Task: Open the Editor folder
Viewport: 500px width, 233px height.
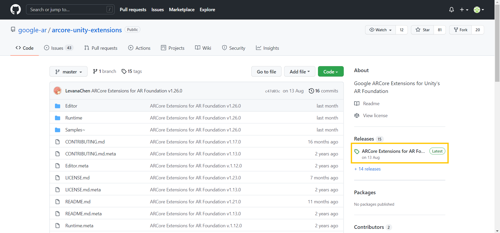Action: pyautogui.click(x=71, y=106)
